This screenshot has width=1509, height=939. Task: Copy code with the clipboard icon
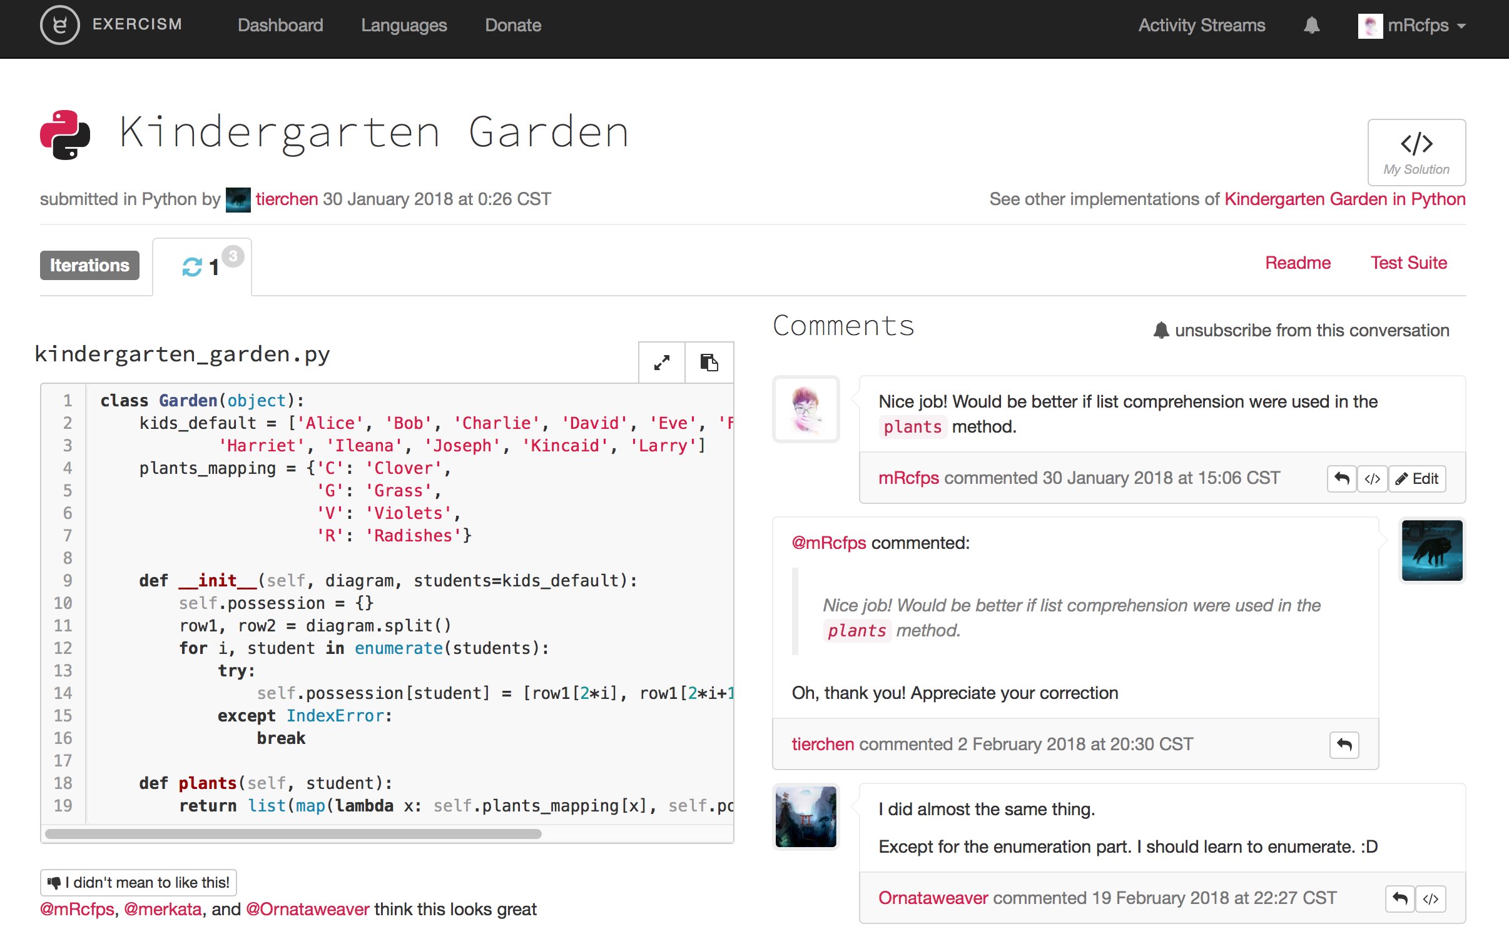[709, 363]
